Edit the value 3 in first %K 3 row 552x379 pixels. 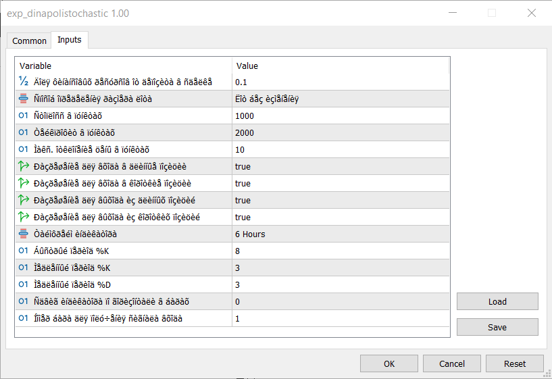point(341,268)
